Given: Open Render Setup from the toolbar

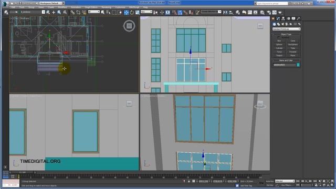Looking at the screenshot, I should click(x=269, y=12).
